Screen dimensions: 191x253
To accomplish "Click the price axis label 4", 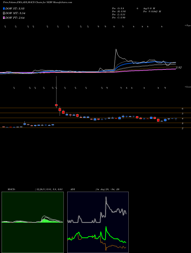I will [183, 118].
